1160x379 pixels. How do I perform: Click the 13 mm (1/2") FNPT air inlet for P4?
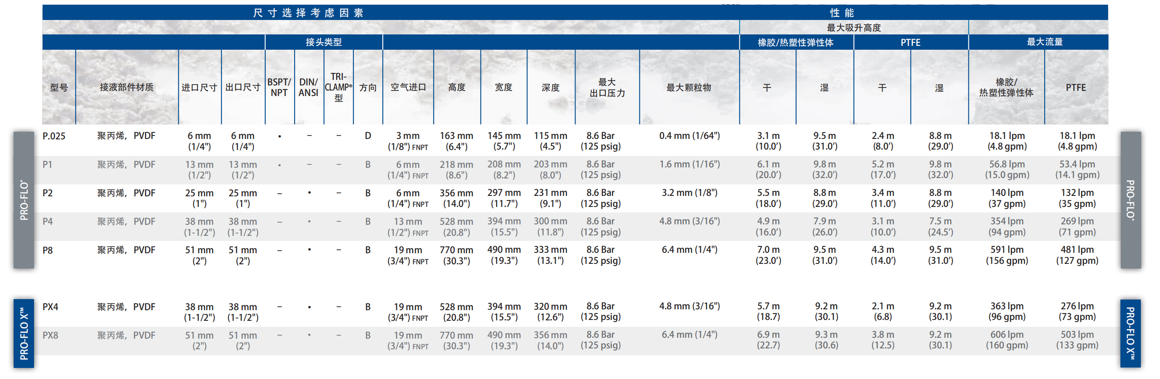[x=408, y=226]
